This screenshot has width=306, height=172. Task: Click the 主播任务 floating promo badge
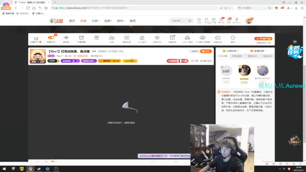[x=295, y=52]
